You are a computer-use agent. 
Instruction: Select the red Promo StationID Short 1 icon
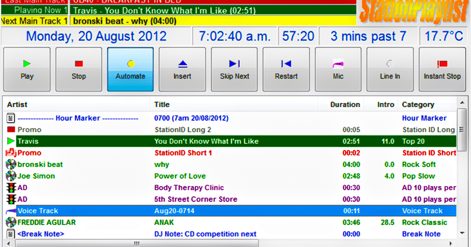point(11,153)
